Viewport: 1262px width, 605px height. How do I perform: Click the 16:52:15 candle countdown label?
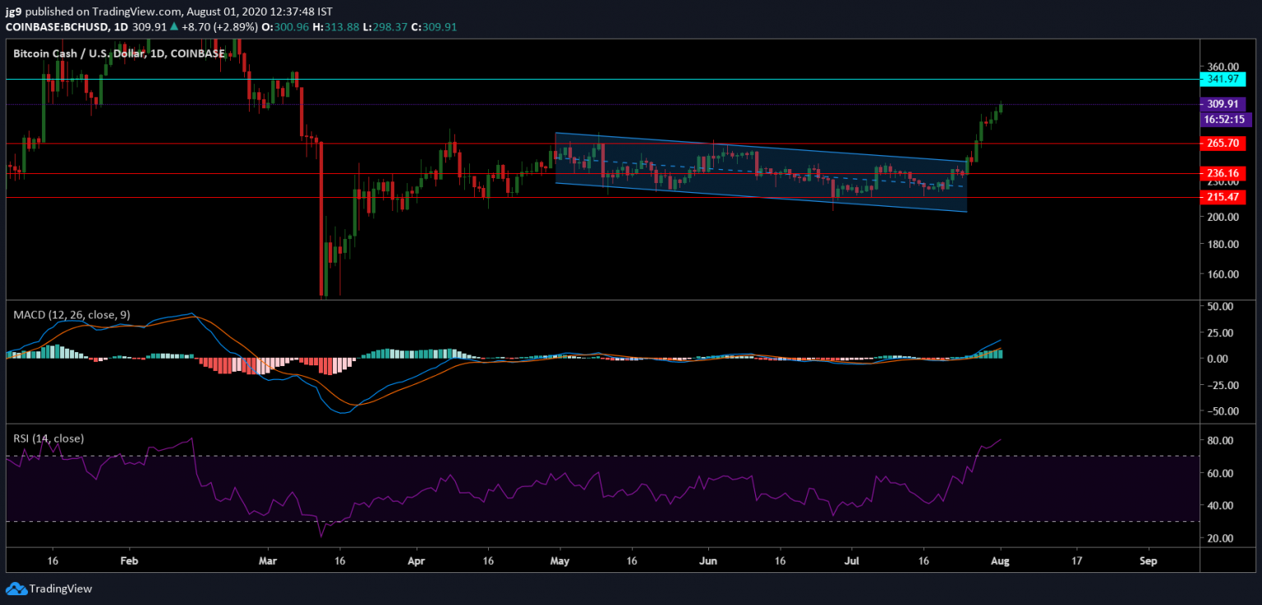click(1223, 119)
